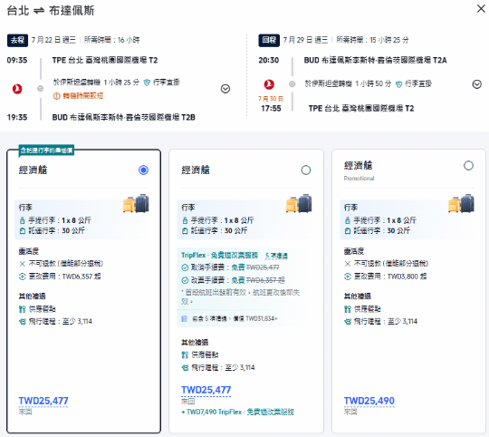Click free cancellation check icon in TripFlex
489x437 pixels.
[x=185, y=267]
